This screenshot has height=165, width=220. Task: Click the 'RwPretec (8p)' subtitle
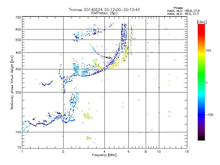(104, 13)
